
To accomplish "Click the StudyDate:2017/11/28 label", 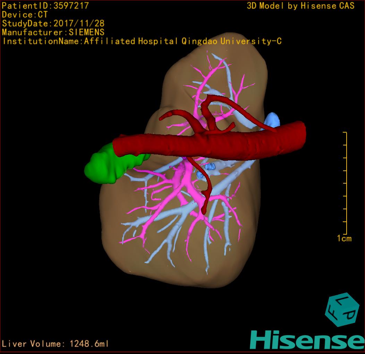I will click(53, 24).
